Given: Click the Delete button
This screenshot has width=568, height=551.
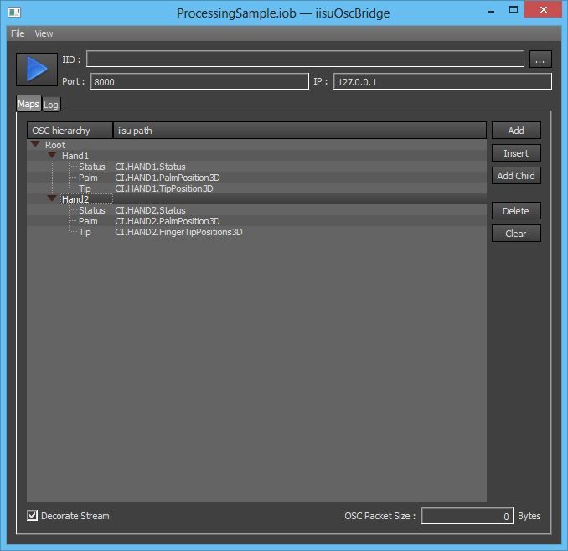Looking at the screenshot, I should [x=516, y=211].
